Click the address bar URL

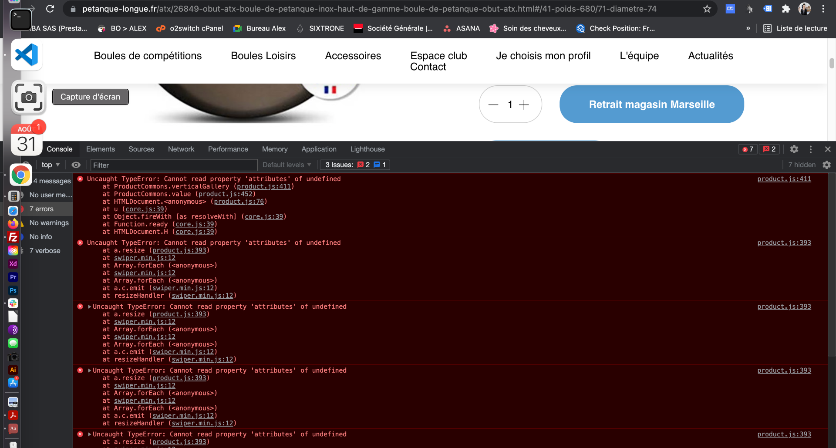[x=369, y=9]
